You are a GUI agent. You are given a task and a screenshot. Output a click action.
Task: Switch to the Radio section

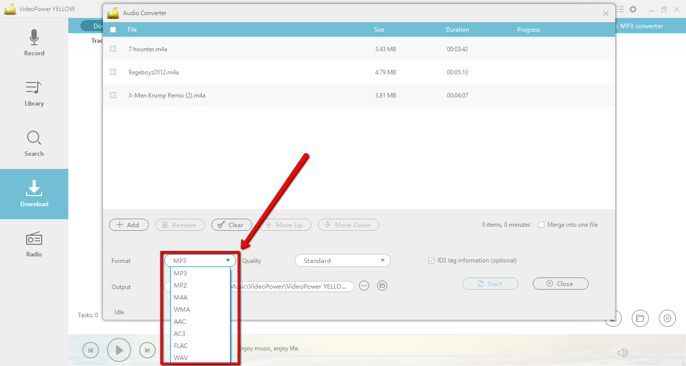(x=34, y=244)
